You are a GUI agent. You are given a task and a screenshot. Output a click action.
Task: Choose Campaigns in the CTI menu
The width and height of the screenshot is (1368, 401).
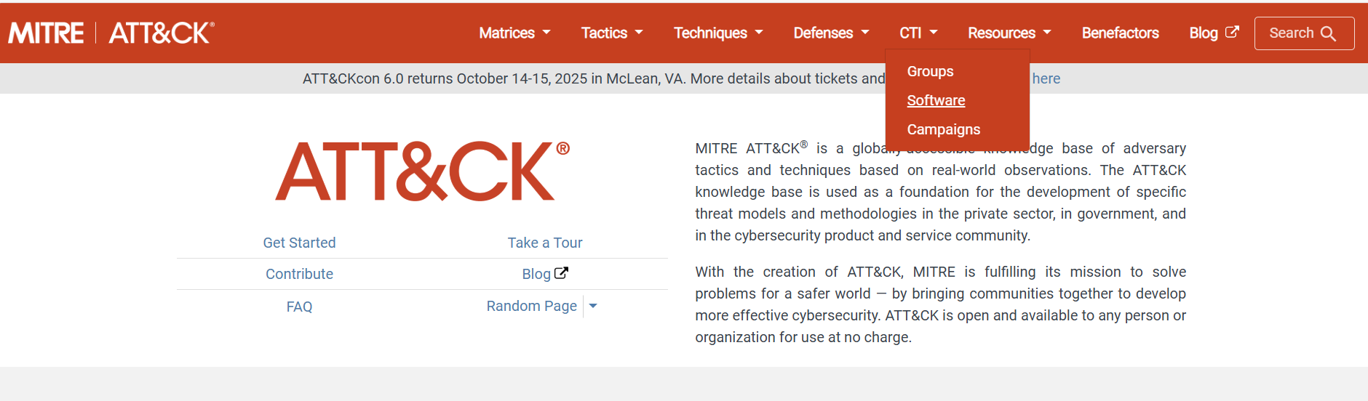click(x=943, y=129)
